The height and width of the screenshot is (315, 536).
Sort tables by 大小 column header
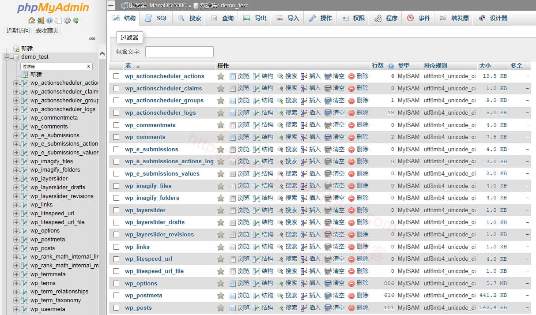485,66
